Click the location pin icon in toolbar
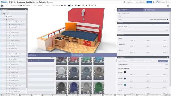 pos(86,6)
